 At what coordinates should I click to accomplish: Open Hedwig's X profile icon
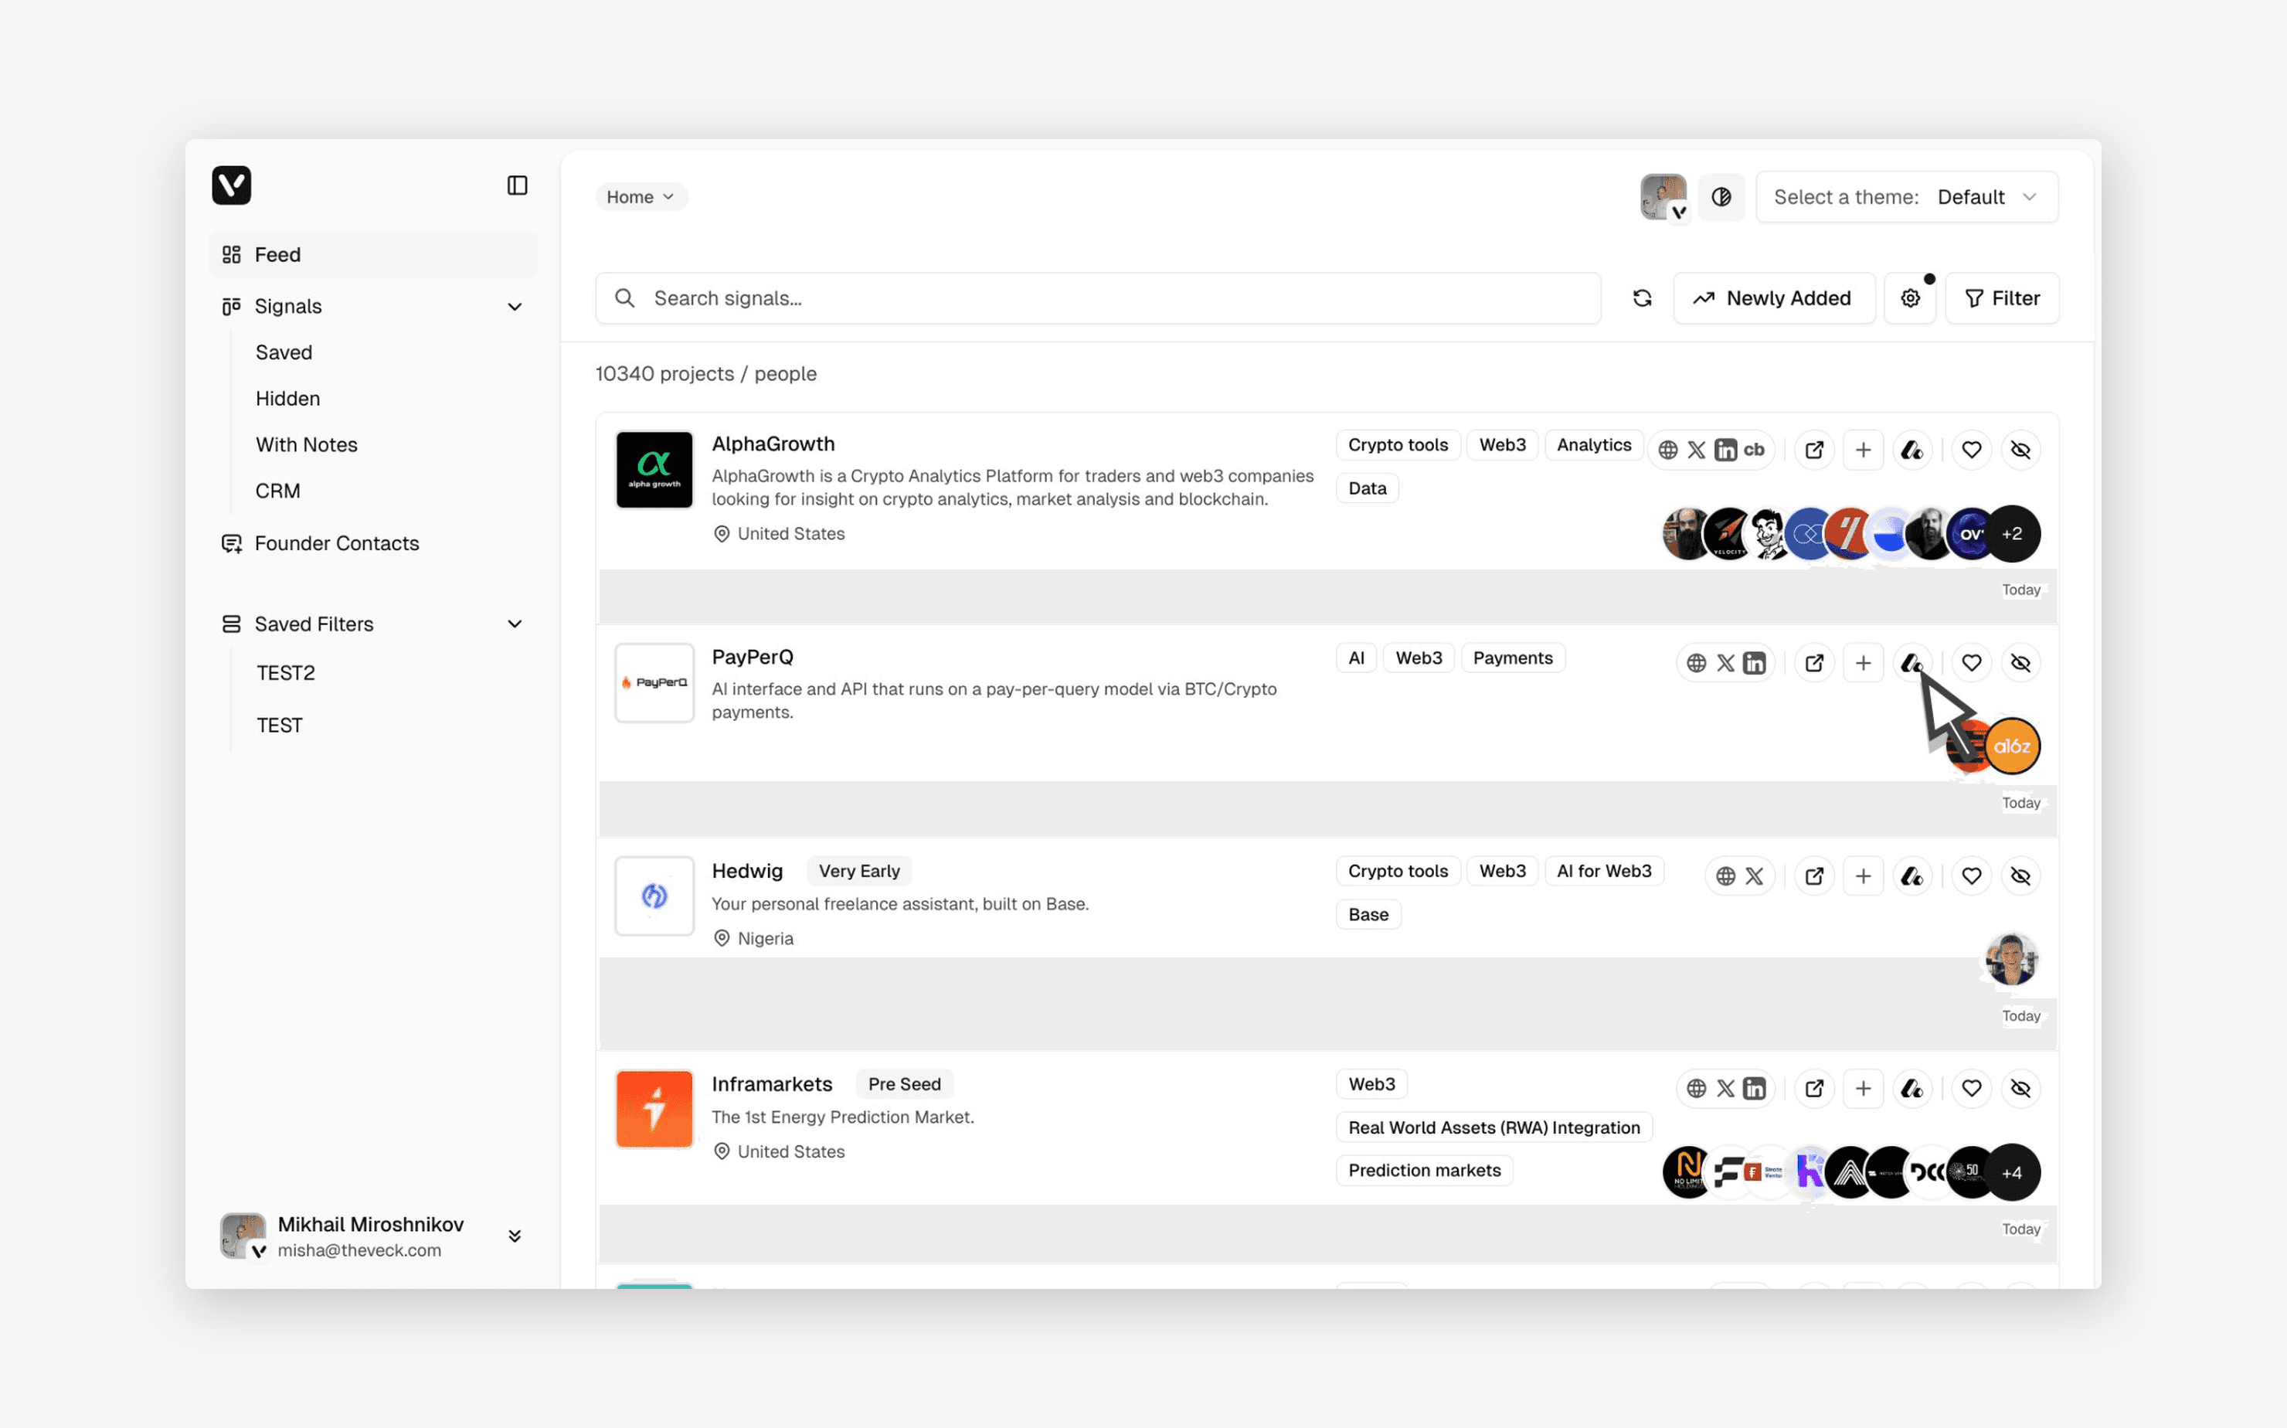pos(1755,876)
